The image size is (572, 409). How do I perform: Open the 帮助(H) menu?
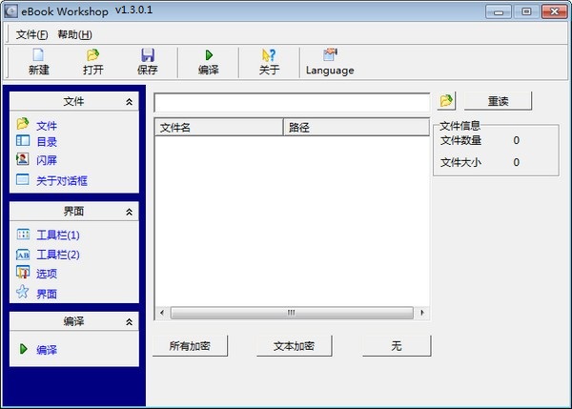pyautogui.click(x=74, y=34)
